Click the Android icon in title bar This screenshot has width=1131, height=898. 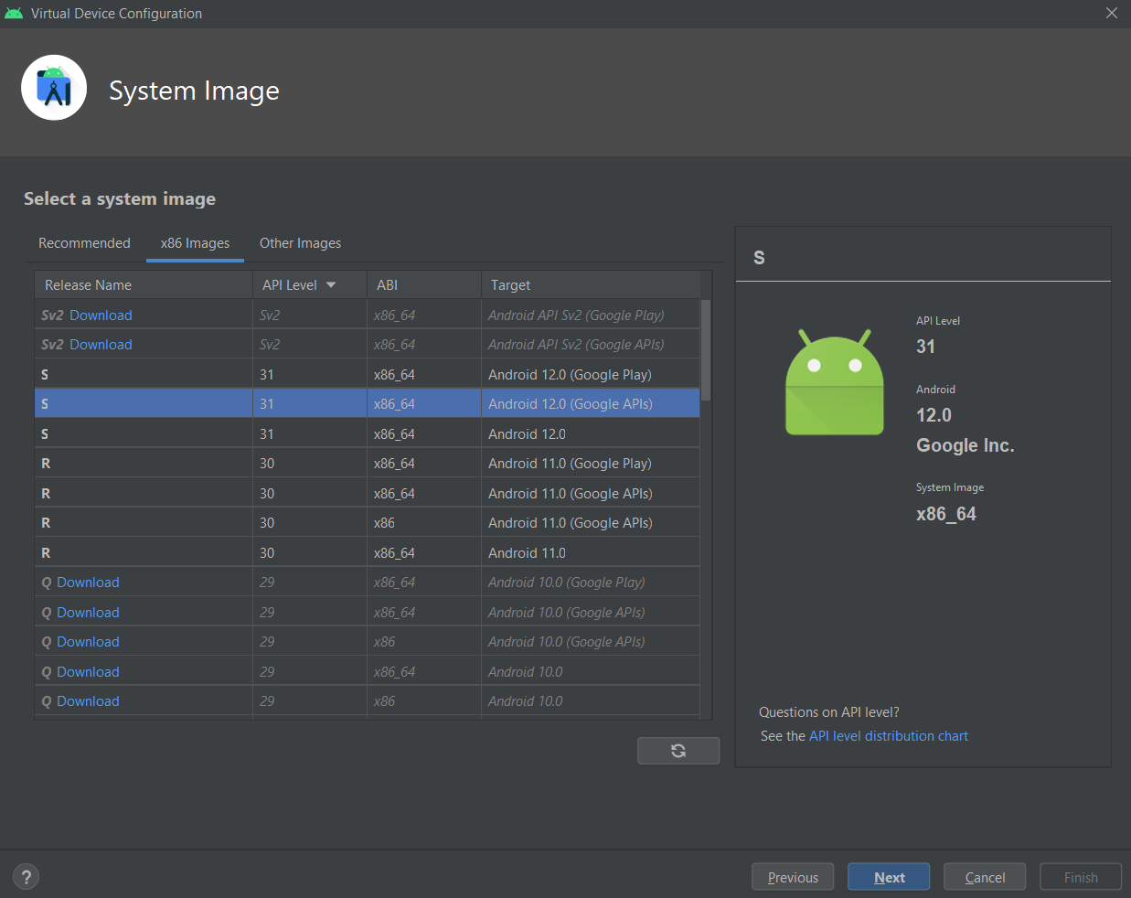[x=14, y=13]
